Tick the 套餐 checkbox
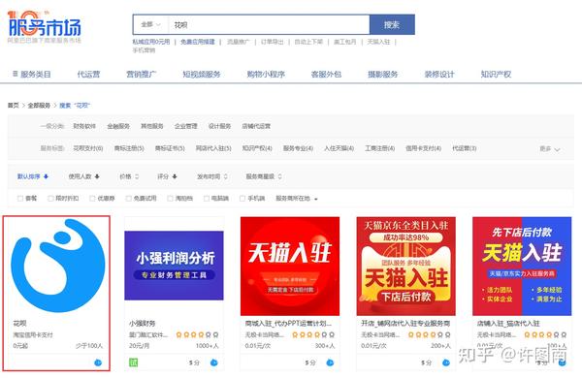This screenshot has height=378, width=582. (20, 199)
